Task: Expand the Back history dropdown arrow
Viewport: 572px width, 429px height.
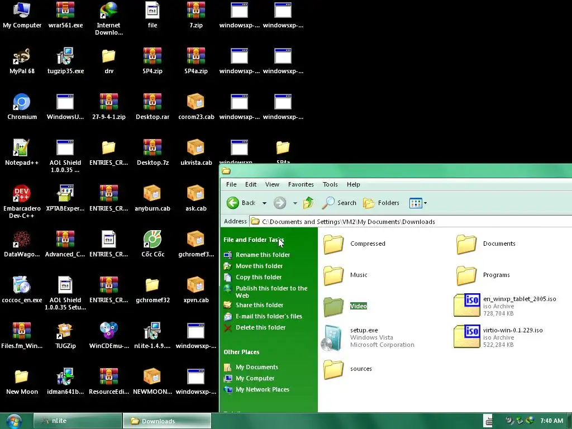Action: (x=264, y=203)
